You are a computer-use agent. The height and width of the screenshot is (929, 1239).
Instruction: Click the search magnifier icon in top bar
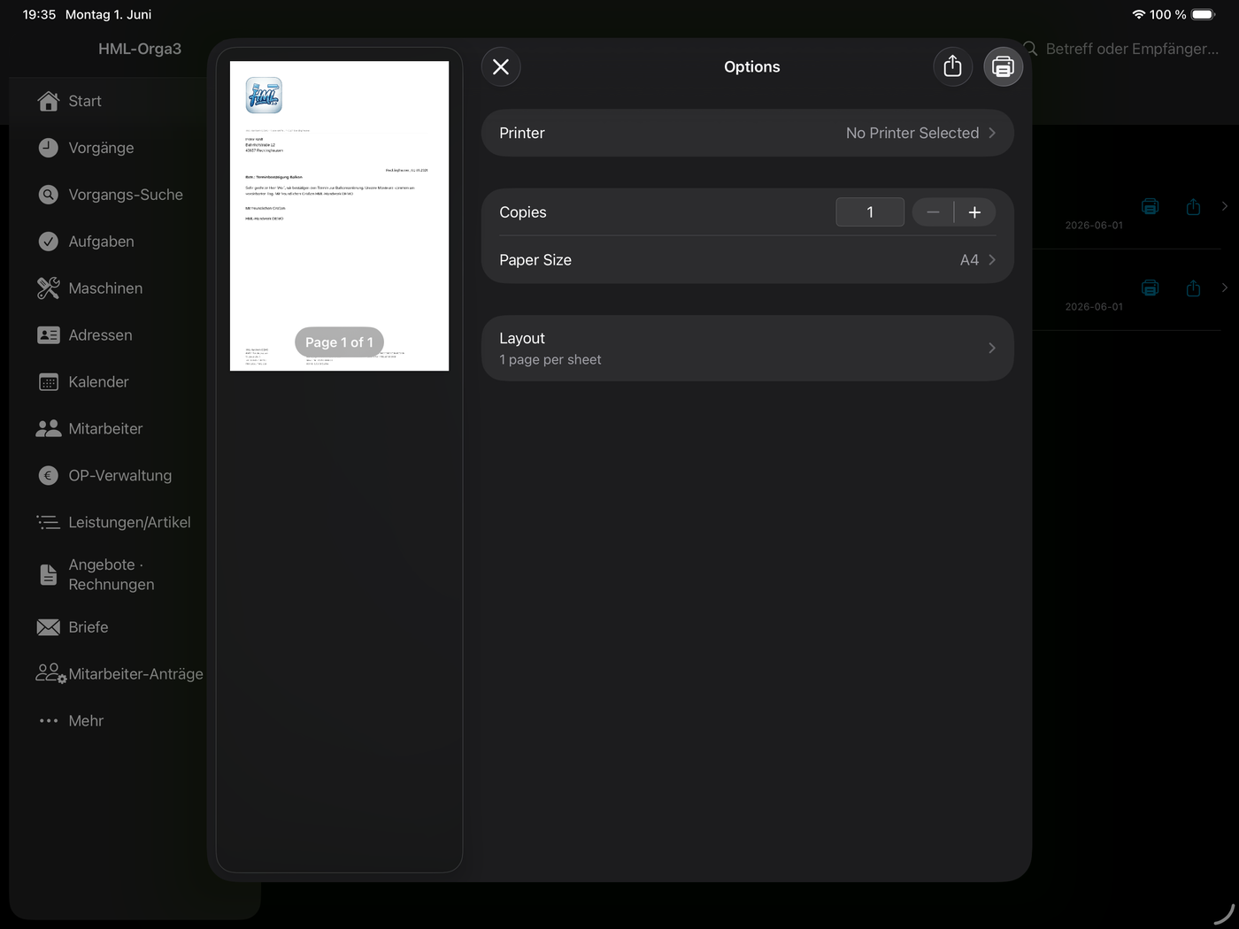click(x=1030, y=49)
